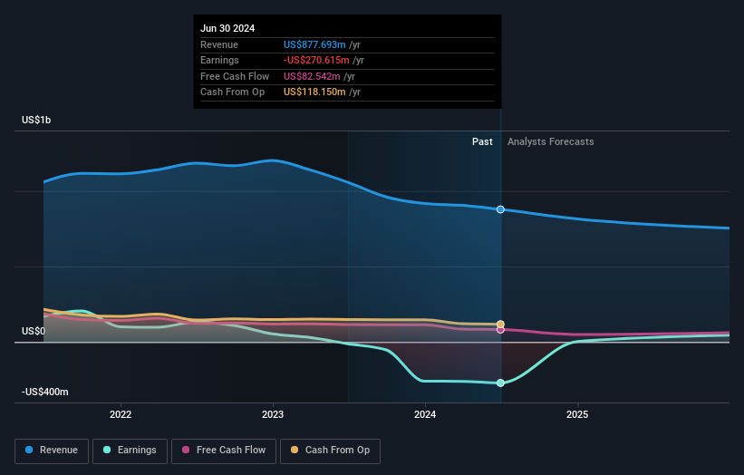Image resolution: width=744 pixels, height=475 pixels.
Task: Click the 2024 x-axis label
Action: pyautogui.click(x=425, y=414)
